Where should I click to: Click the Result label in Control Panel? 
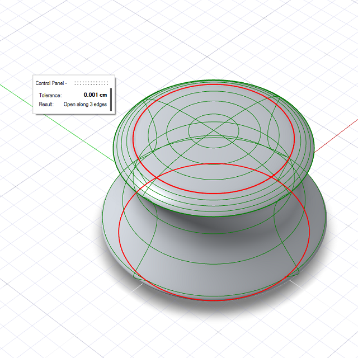pyautogui.click(x=46, y=104)
